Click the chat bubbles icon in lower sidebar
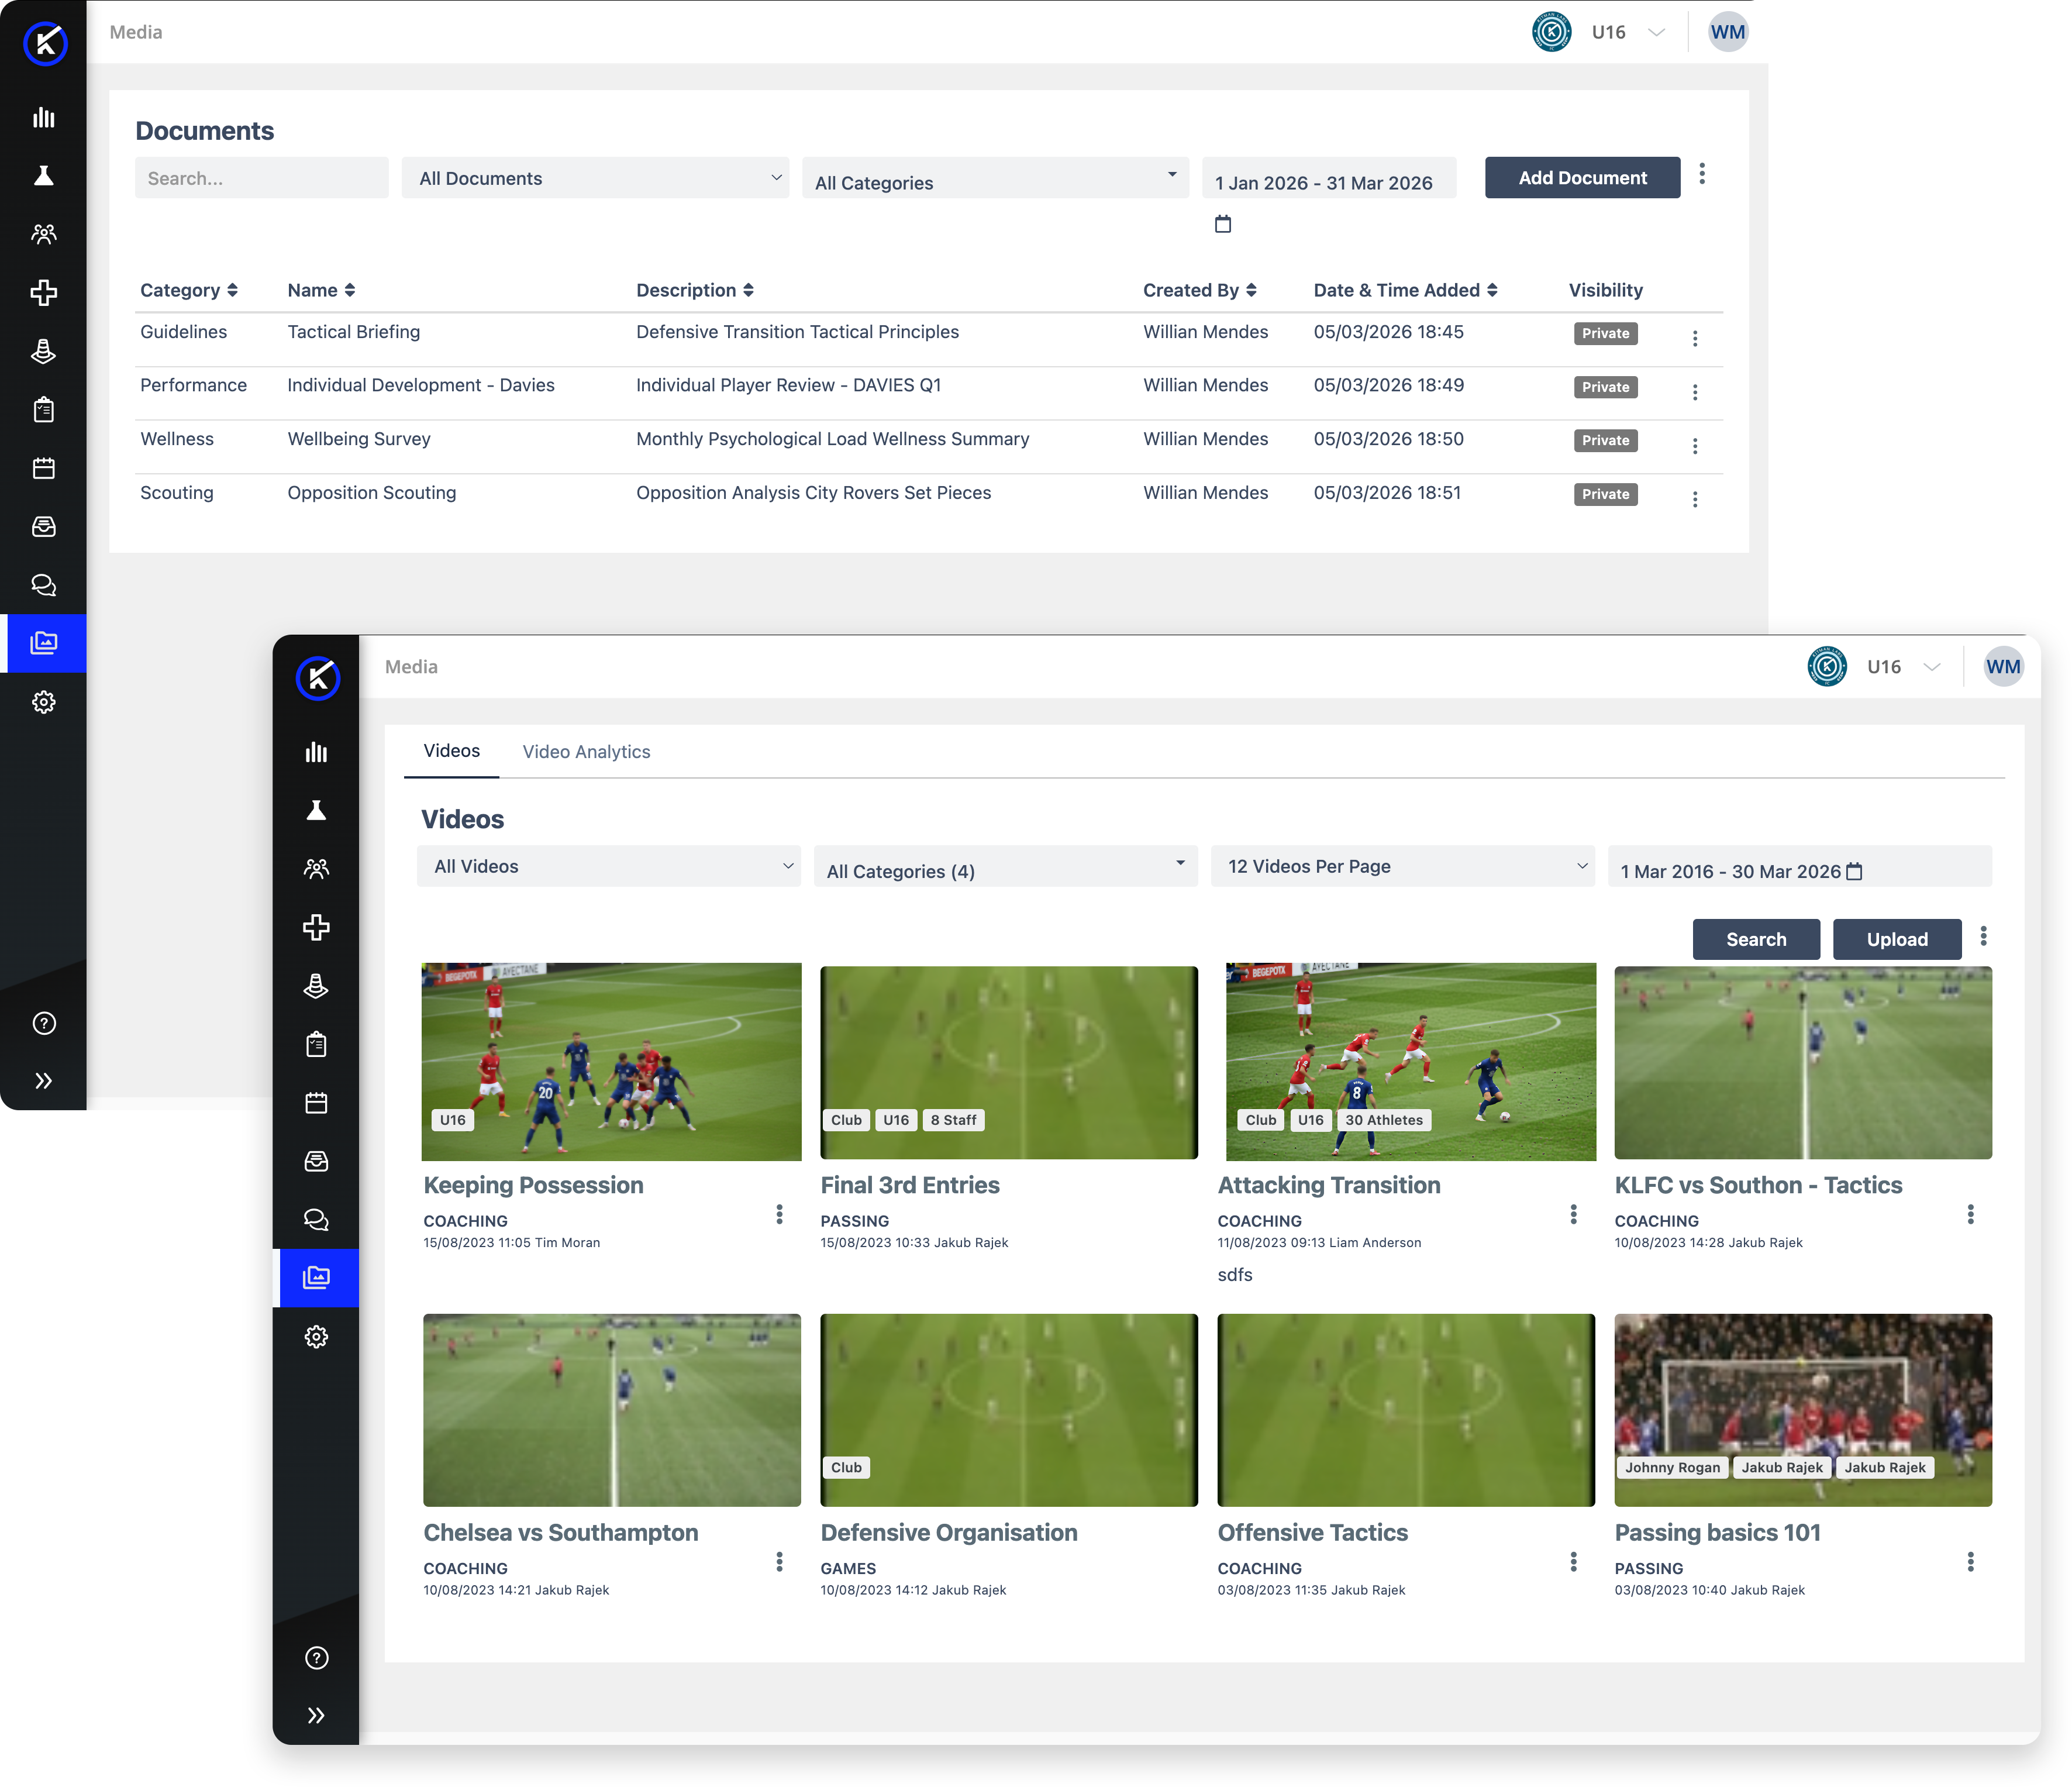This screenshot has height=1787, width=2072. pos(316,1220)
